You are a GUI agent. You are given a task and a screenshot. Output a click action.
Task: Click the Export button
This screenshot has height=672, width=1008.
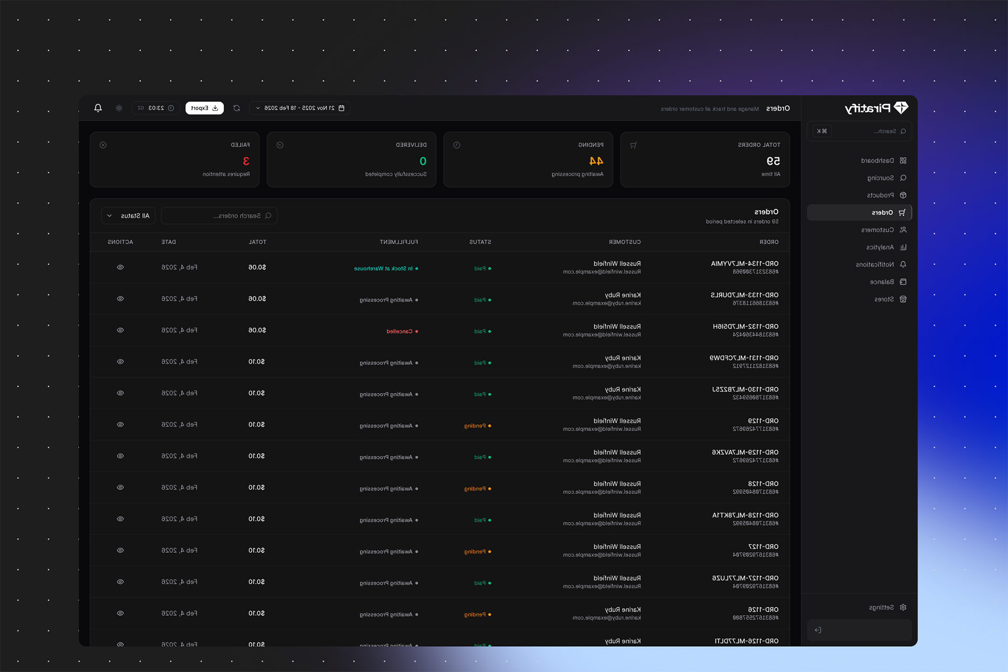coord(205,108)
